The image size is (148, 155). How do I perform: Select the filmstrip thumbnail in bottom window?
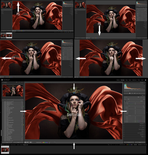[5, 150]
